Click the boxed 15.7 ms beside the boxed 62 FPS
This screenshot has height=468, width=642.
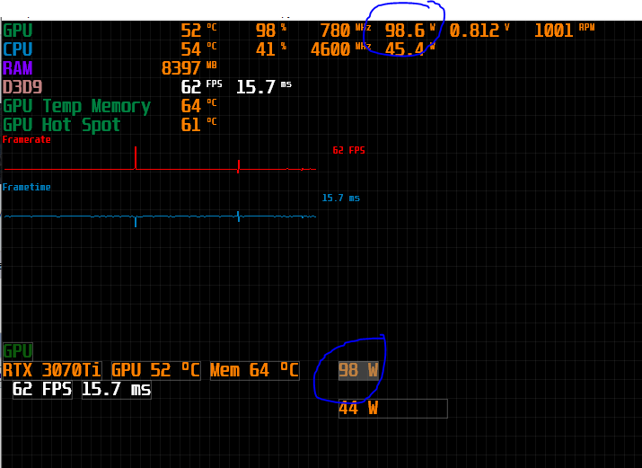click(x=117, y=389)
